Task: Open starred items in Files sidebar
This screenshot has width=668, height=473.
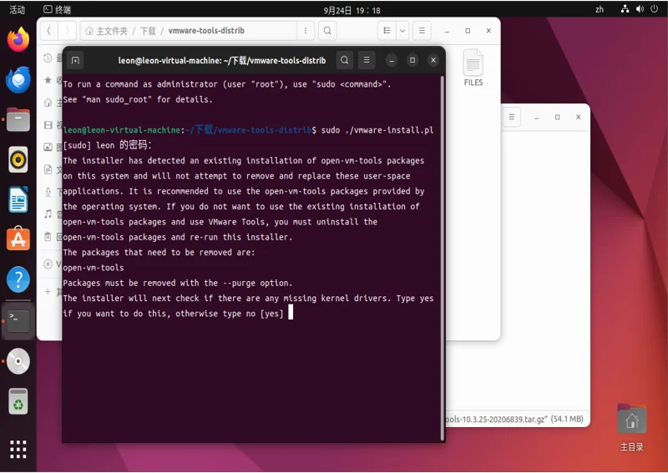Action: (52, 80)
